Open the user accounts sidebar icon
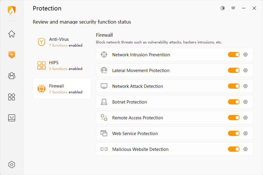 (12, 76)
